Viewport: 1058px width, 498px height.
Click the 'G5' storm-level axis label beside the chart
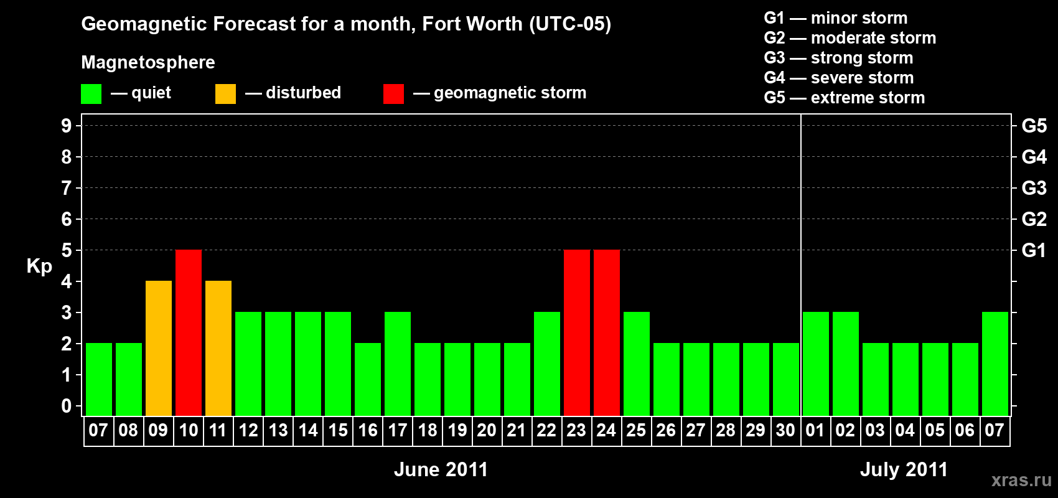[1034, 126]
